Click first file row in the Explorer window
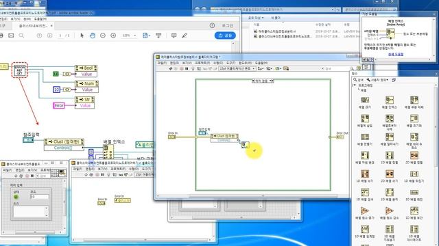The width and height of the screenshot is (439, 246). tap(307, 31)
